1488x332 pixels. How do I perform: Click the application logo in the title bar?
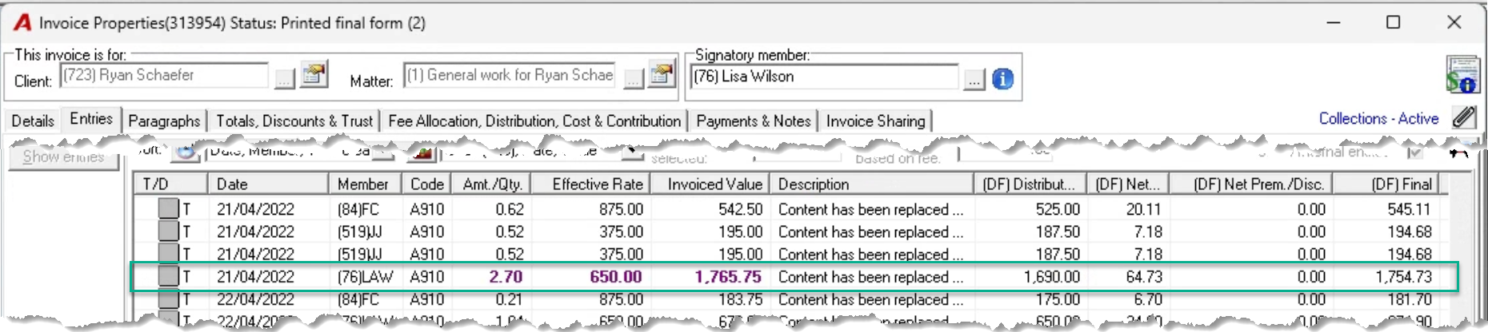[x=22, y=22]
